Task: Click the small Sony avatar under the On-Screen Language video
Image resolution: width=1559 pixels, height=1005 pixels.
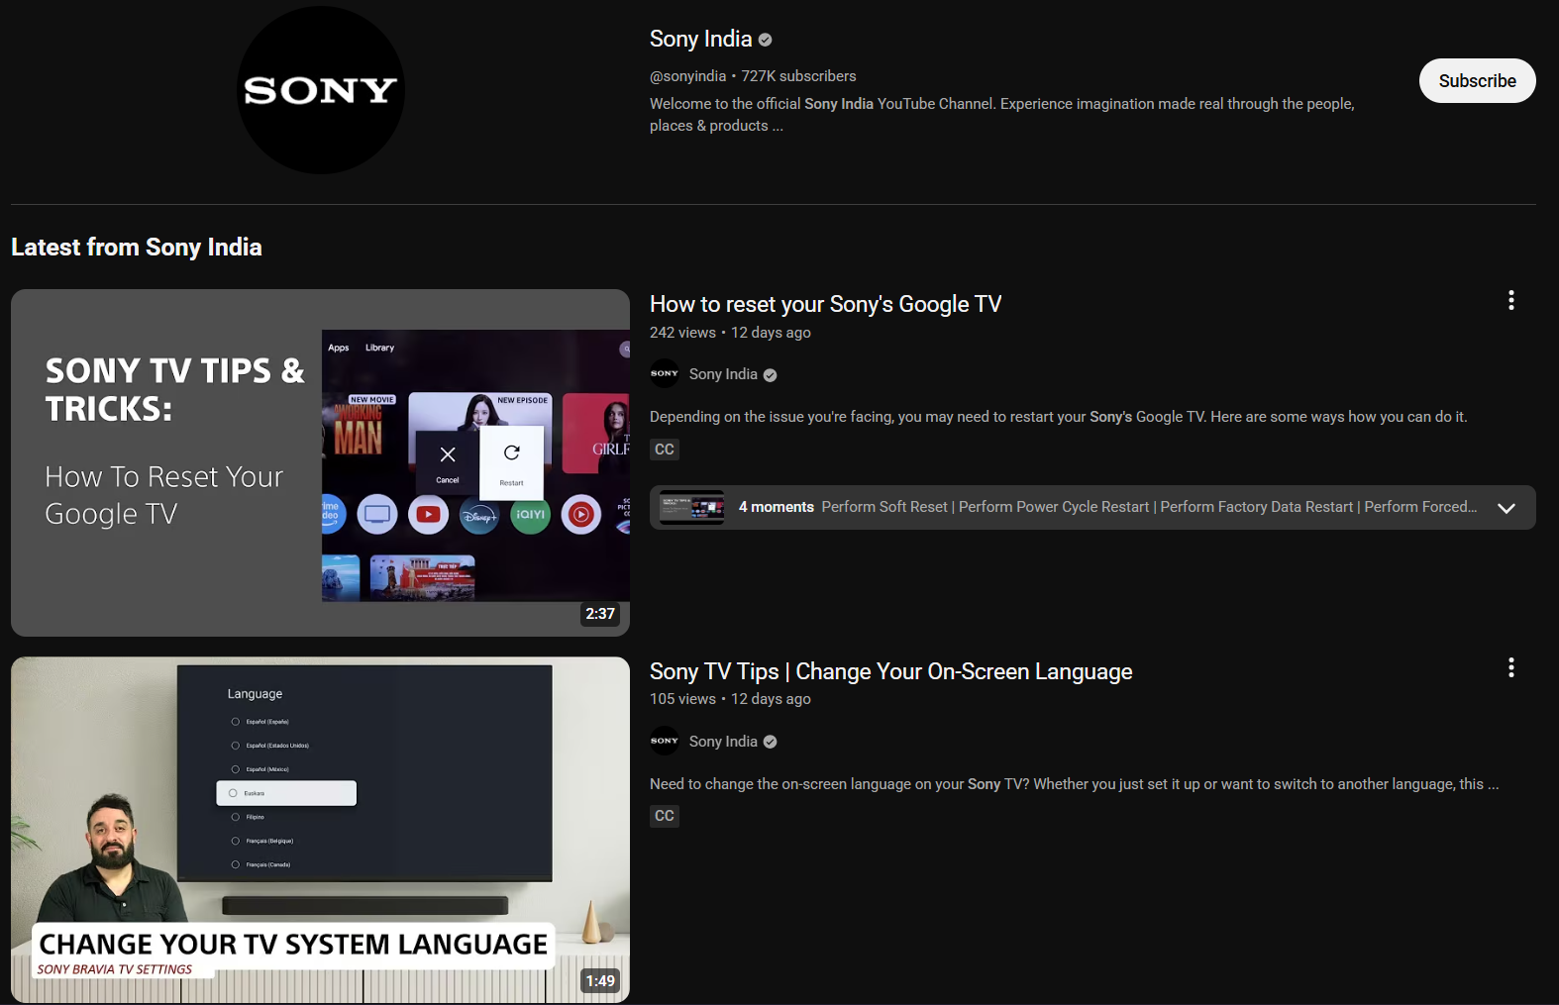Action: (x=665, y=741)
